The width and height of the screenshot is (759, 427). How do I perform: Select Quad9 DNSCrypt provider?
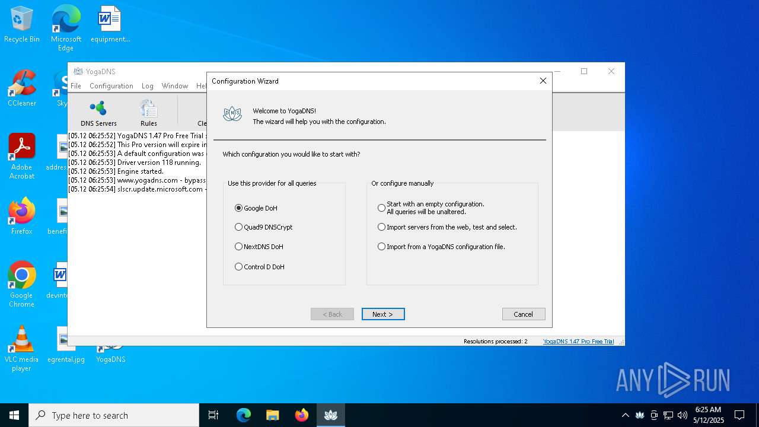click(264, 227)
